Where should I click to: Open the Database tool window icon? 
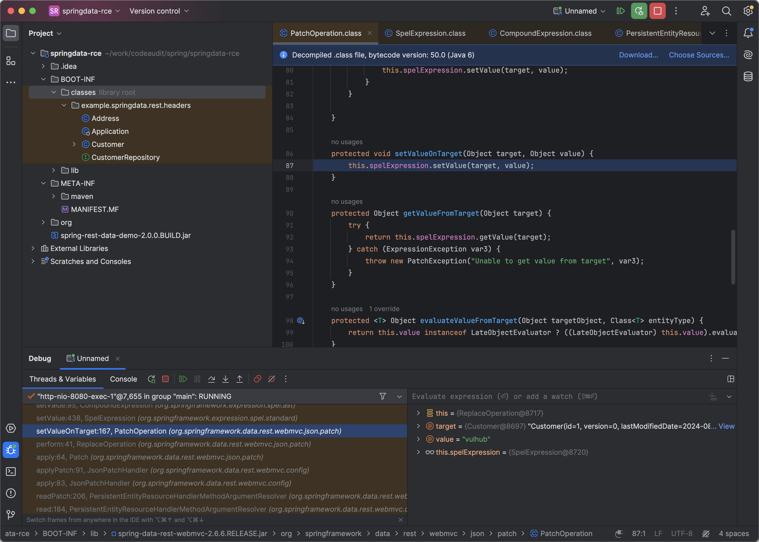(748, 76)
